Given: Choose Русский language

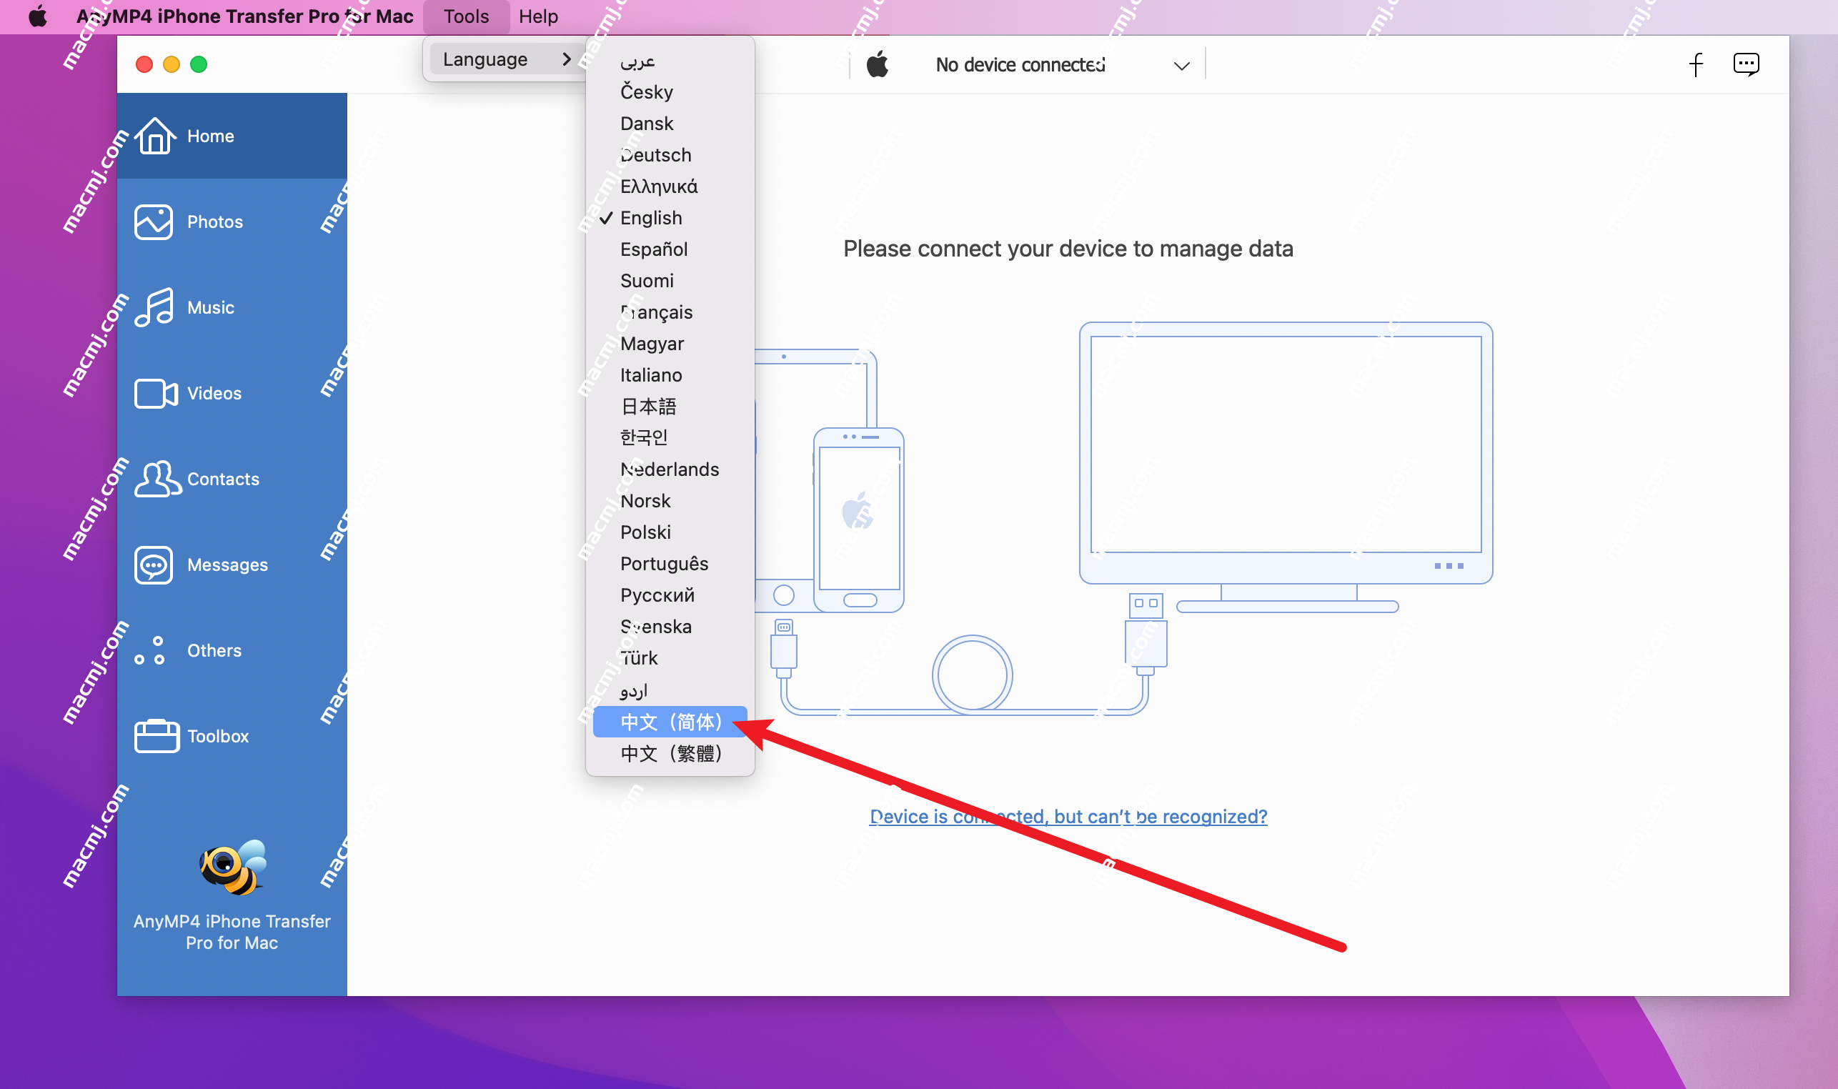Looking at the screenshot, I should tap(670, 596).
